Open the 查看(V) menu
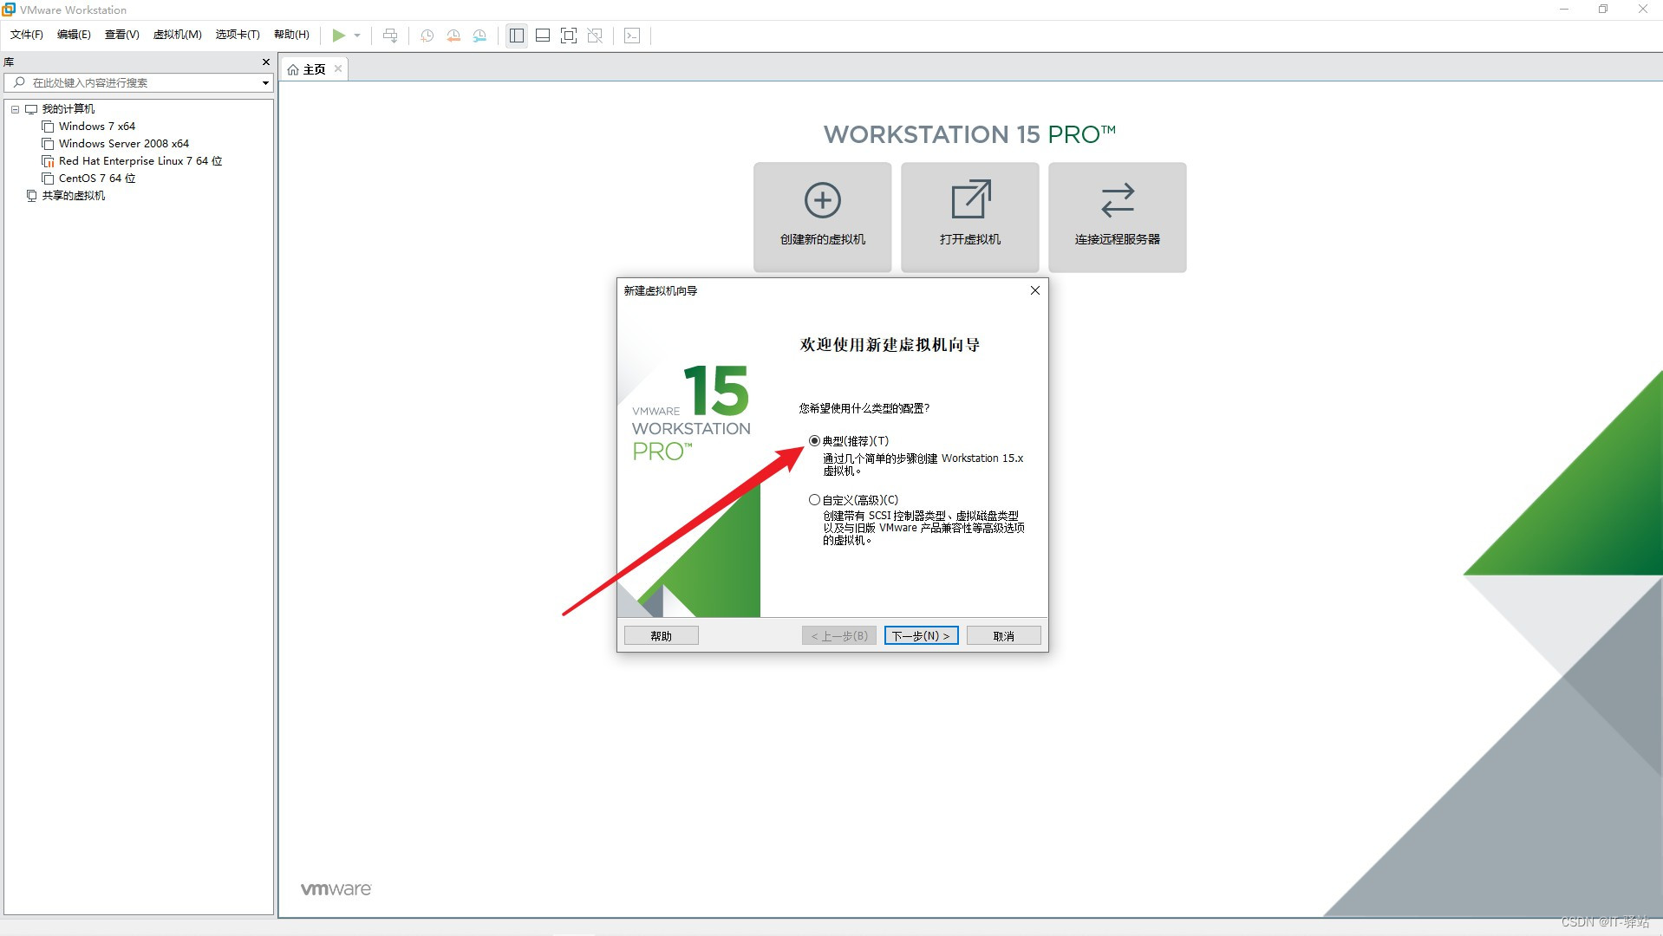The image size is (1663, 936). (x=122, y=35)
